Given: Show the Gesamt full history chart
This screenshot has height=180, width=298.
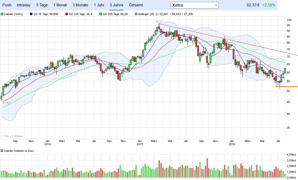Looking at the screenshot, I should pyautogui.click(x=136, y=5).
